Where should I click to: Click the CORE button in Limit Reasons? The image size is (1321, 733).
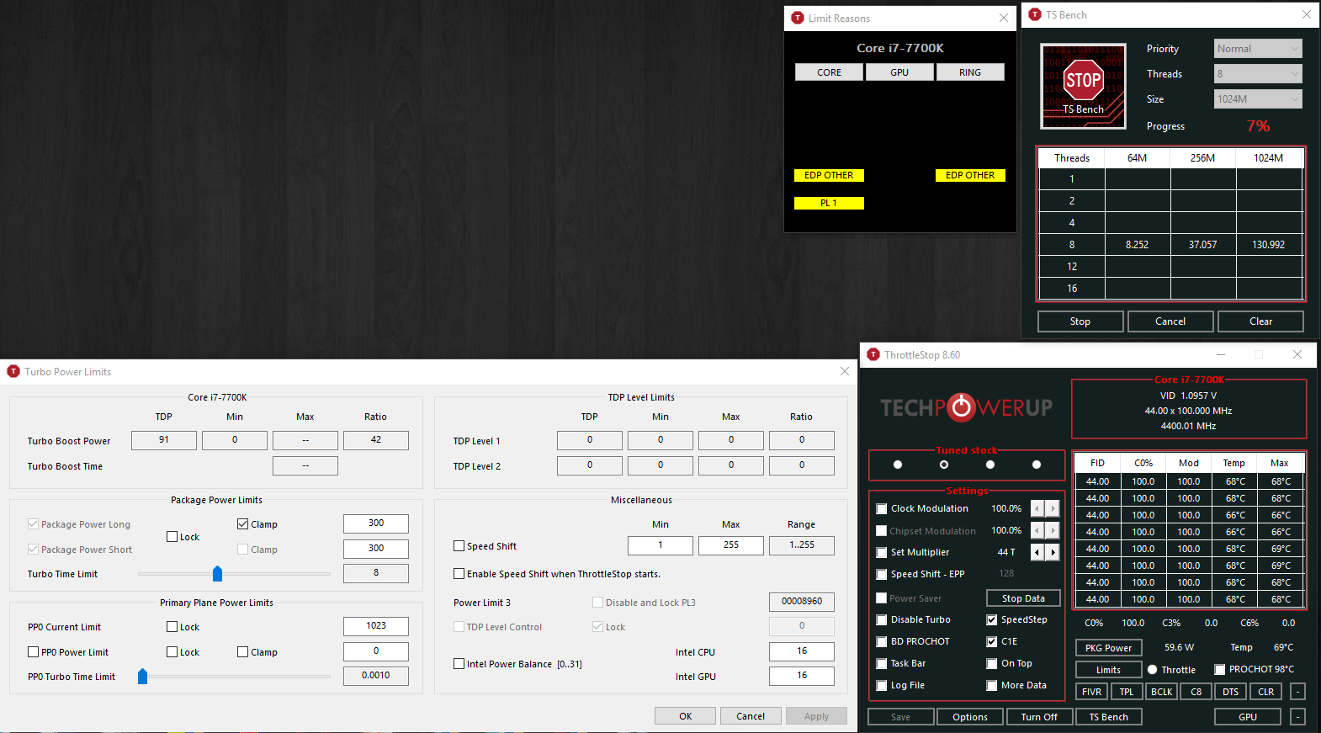pos(829,72)
